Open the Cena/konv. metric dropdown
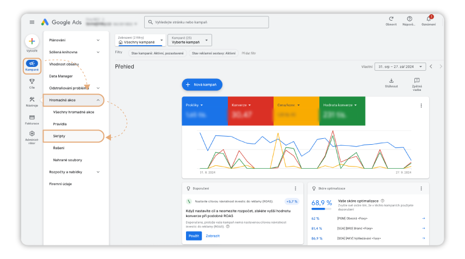This screenshot has height=259, width=465. point(288,105)
